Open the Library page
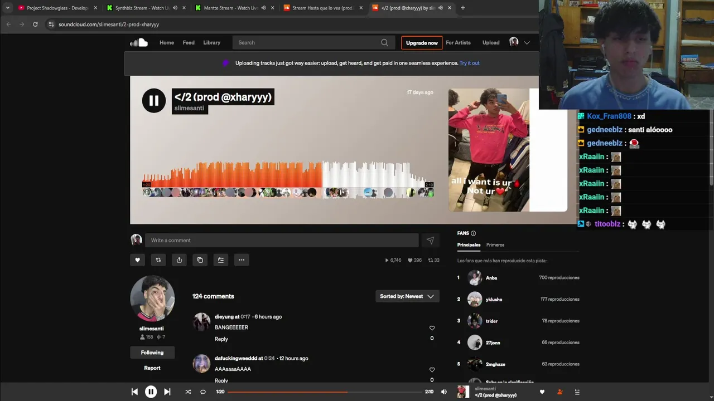Viewport: 714px width, 401px height. (211, 42)
